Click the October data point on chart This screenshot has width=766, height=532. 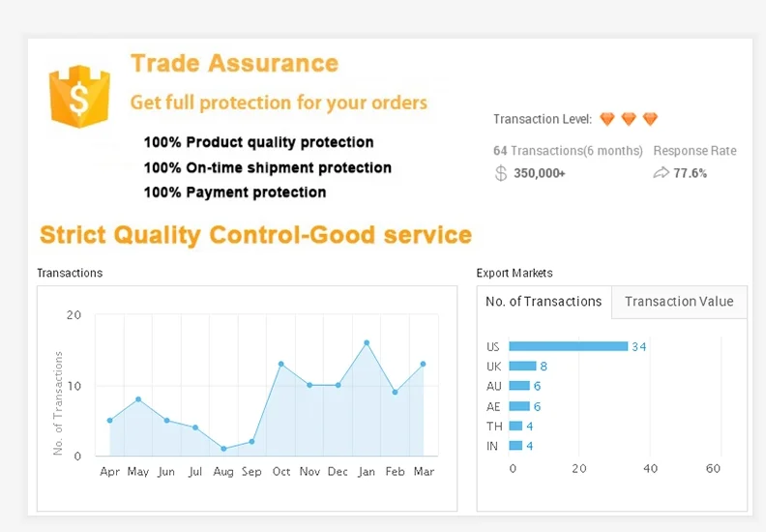[x=280, y=364]
